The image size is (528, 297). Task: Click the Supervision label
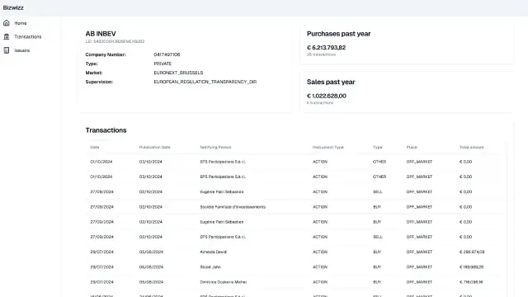(x=99, y=82)
